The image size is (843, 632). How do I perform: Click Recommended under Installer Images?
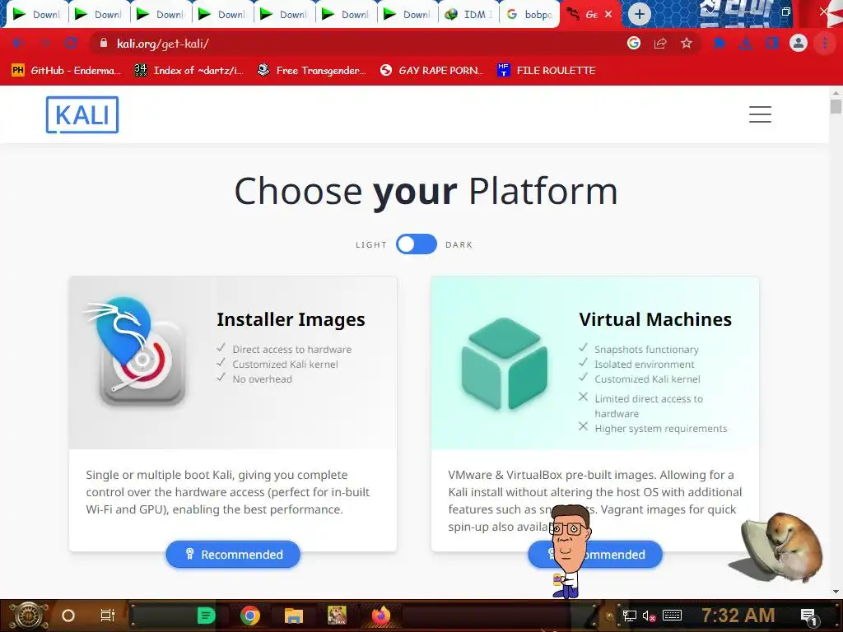coord(233,554)
